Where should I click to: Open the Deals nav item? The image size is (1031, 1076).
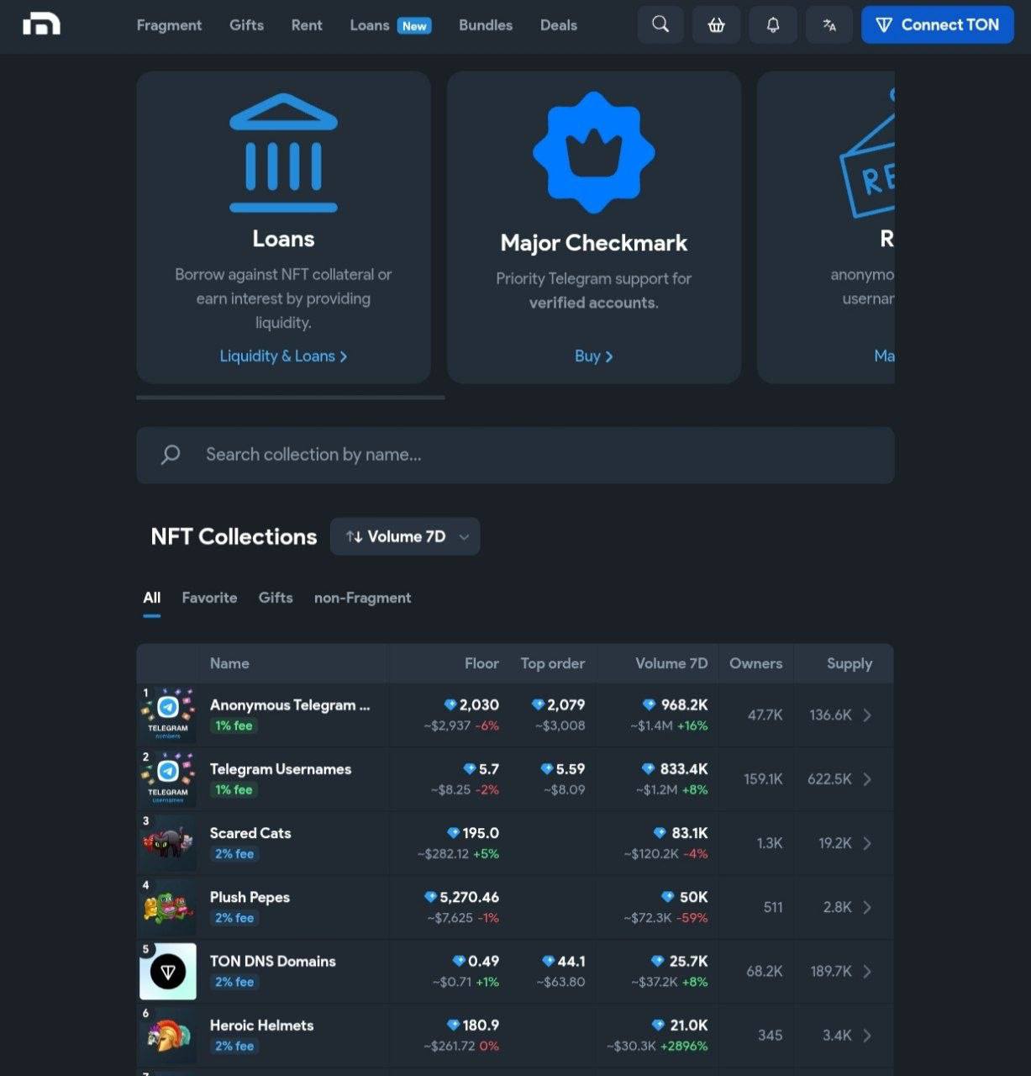[559, 25]
